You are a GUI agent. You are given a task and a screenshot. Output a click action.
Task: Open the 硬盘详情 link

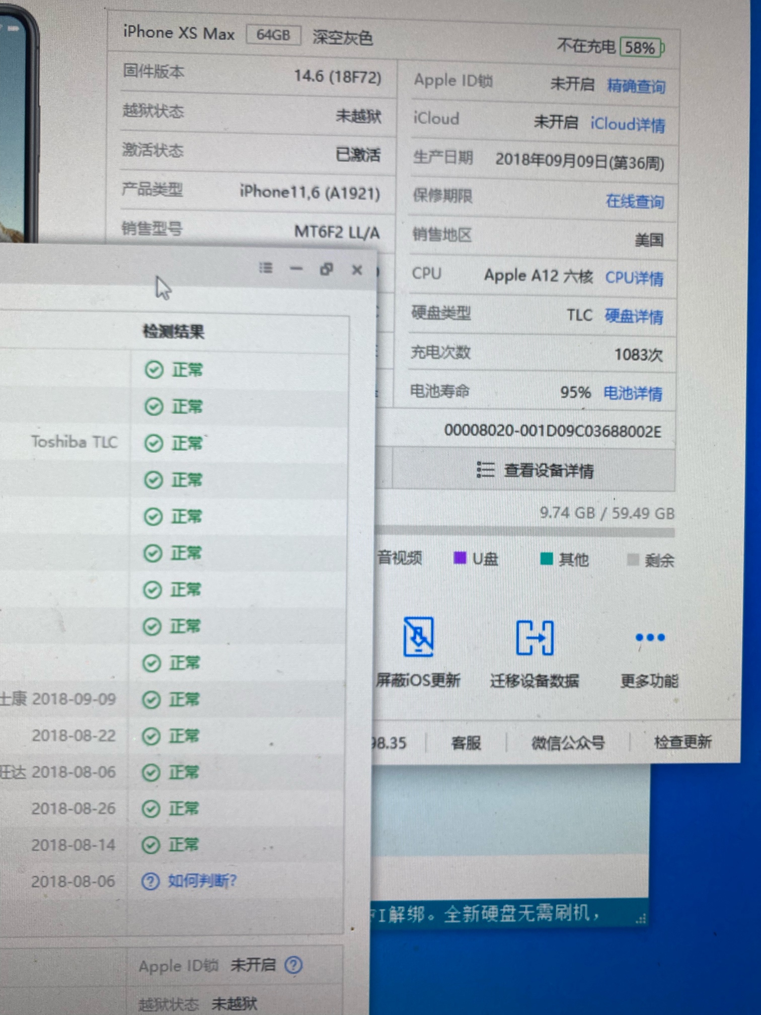point(634,316)
